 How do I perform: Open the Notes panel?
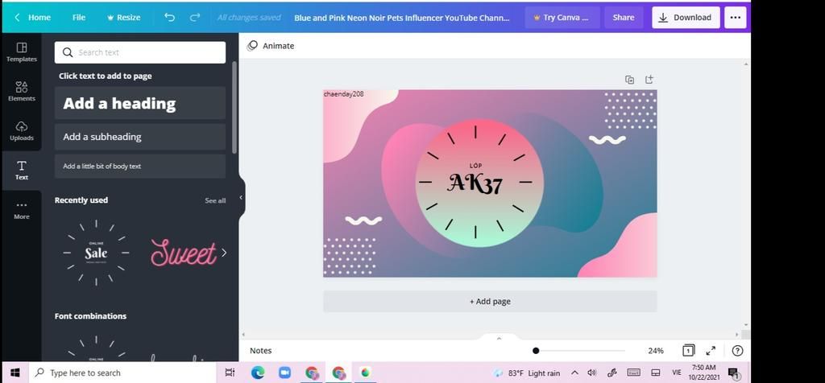tap(260, 351)
